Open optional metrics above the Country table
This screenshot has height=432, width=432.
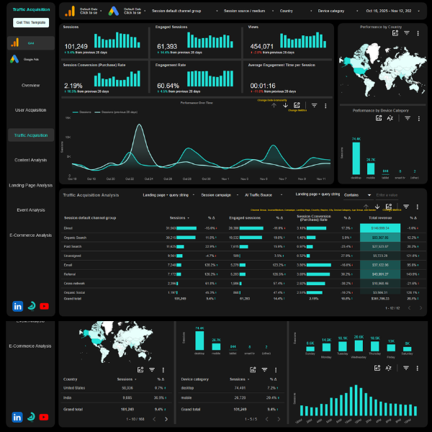[x=140, y=370]
